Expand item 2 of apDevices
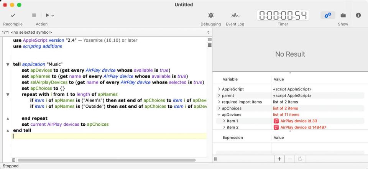Image resolution: width=368 pixels, height=169 pixels. click(x=224, y=127)
